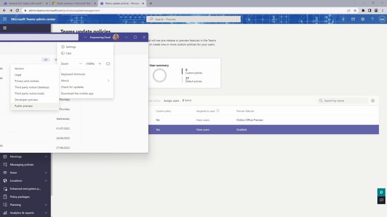
Task: Open the browser extensions puzzle icon
Action: tap(363, 11)
